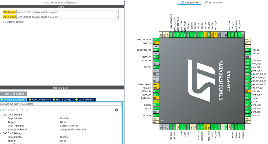
Task: Select pin PB11 TIM2_CH4
Action: coord(248,50)
